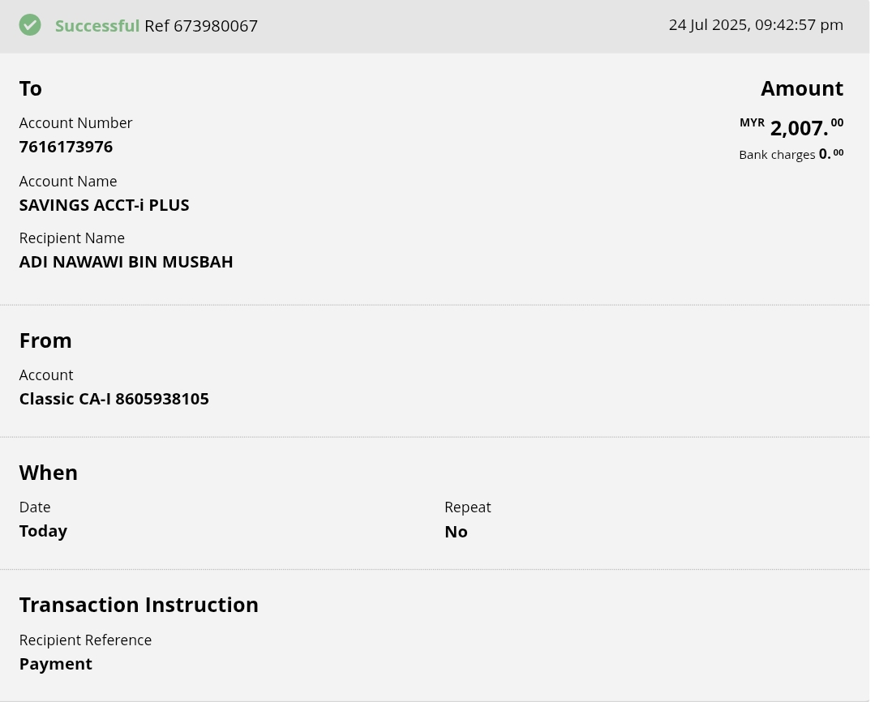
Task: Click the To section heading
Action: pos(31,88)
